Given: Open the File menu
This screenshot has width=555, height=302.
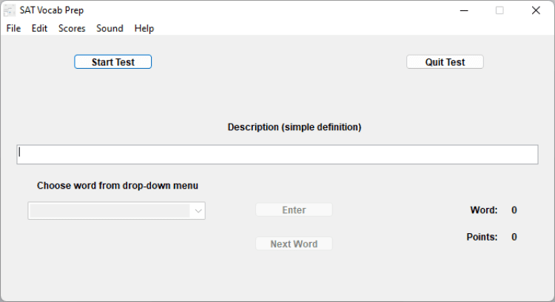Looking at the screenshot, I should click(13, 28).
